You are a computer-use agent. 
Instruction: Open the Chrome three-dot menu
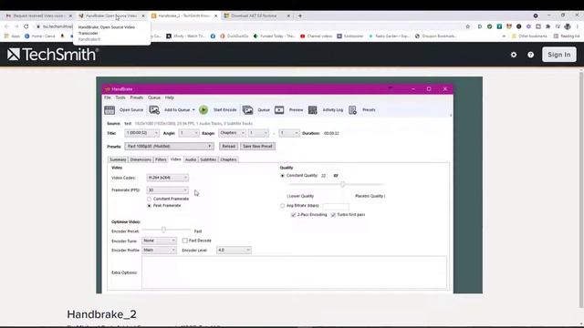click(x=578, y=26)
